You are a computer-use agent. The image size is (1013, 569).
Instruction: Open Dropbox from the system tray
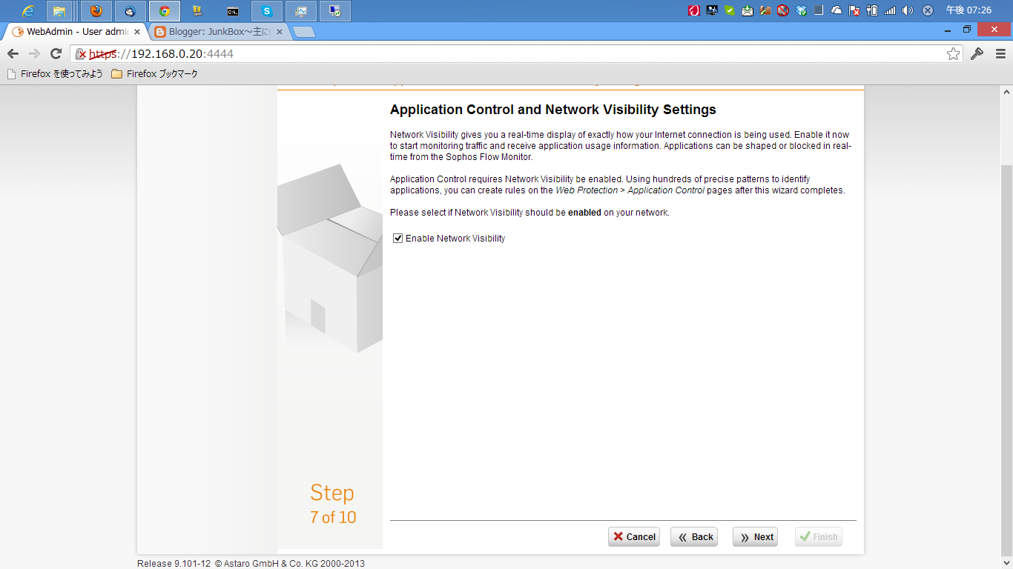coord(802,11)
